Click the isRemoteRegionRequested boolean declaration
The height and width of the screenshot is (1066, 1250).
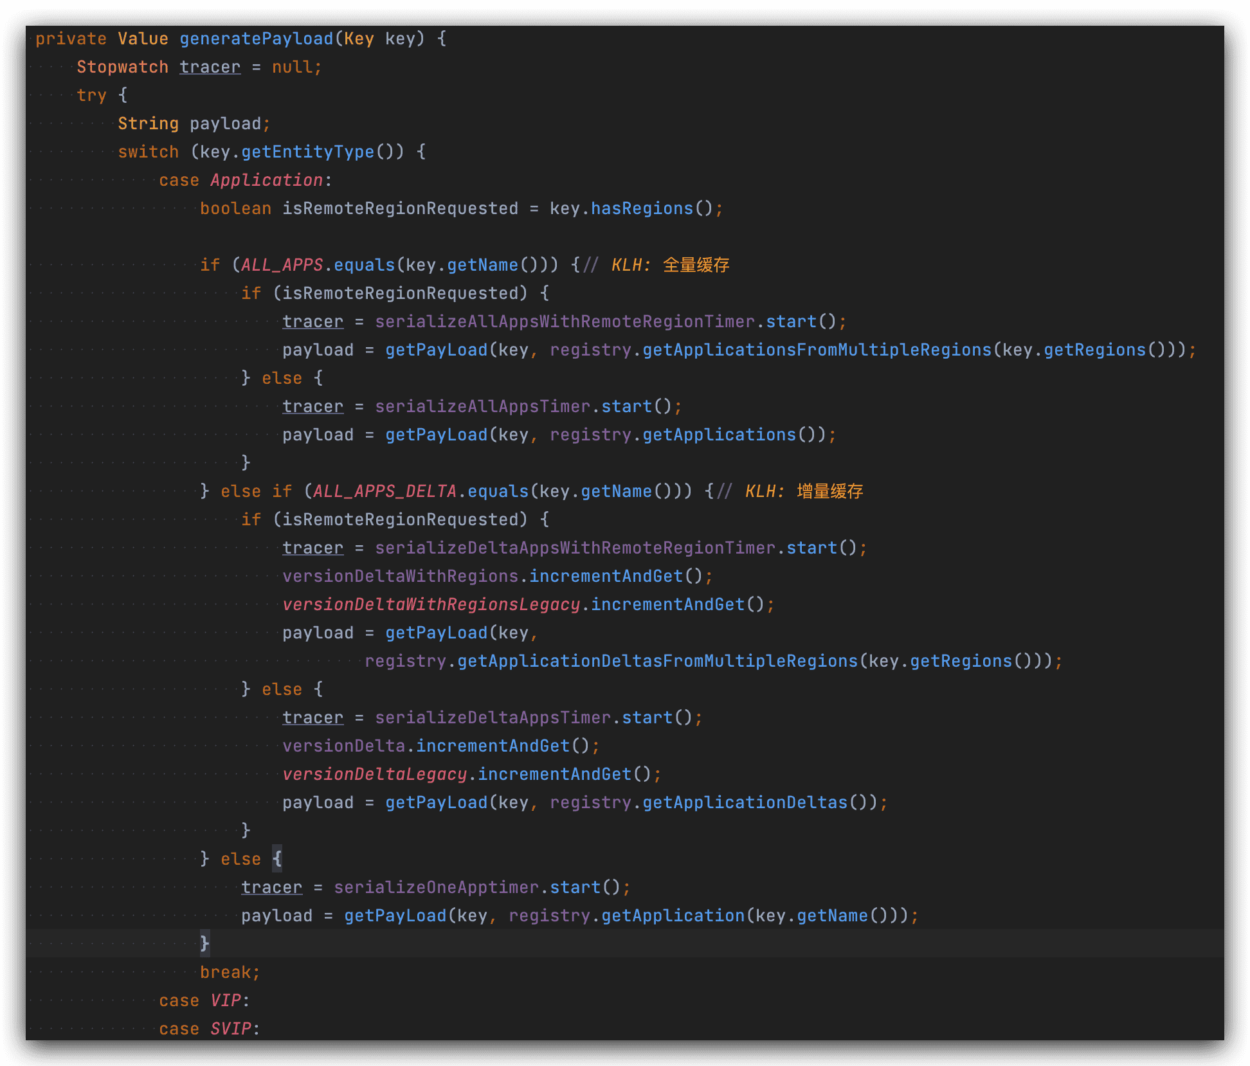click(401, 209)
